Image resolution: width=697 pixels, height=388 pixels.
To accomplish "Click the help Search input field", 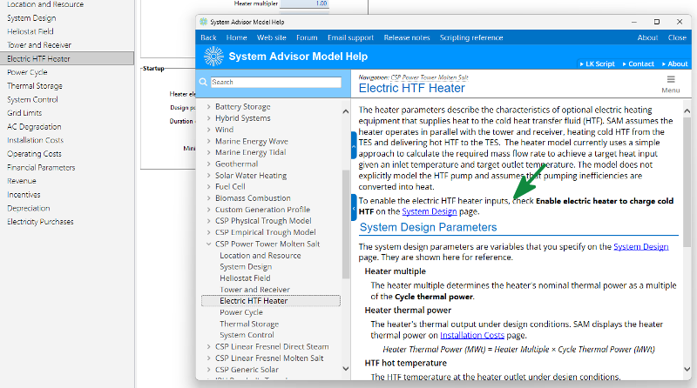I will 275,82.
